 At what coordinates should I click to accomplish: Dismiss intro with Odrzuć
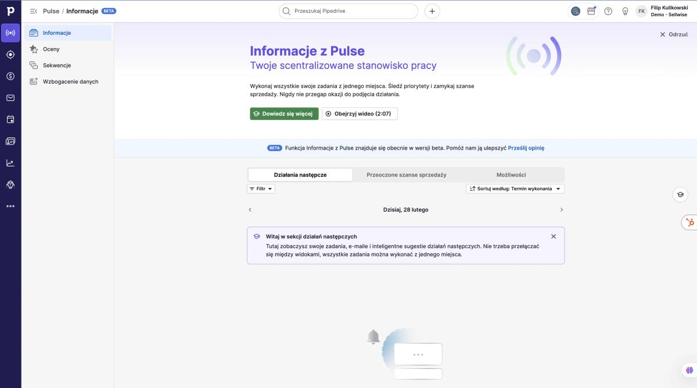(674, 34)
